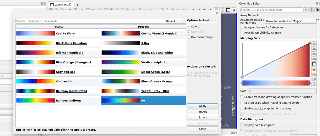Image resolution: width=320 pixels, height=136 pixels.
Task: Click the Jet color gradient thumbnail
Action: coord(121,101)
